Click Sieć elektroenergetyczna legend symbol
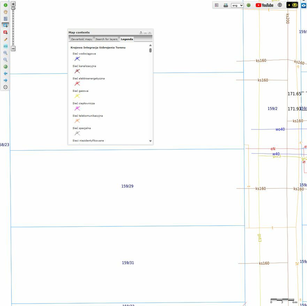The height and width of the screenshot is (306, 307). [77, 84]
